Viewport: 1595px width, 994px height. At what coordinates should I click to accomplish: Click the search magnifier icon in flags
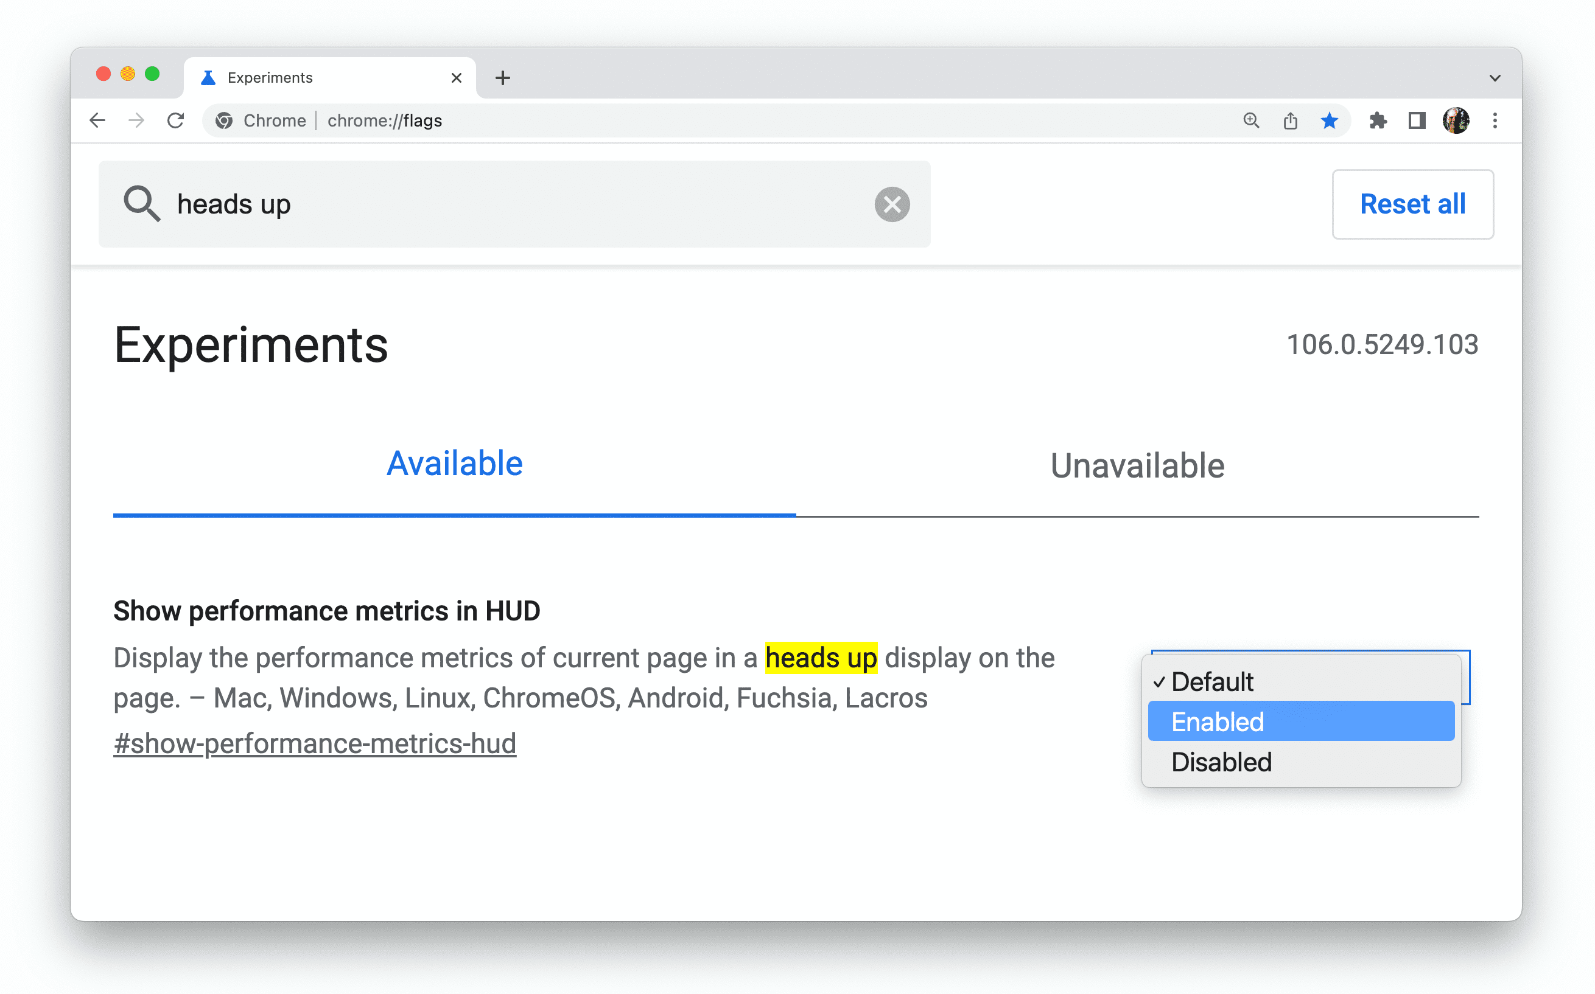tap(139, 204)
